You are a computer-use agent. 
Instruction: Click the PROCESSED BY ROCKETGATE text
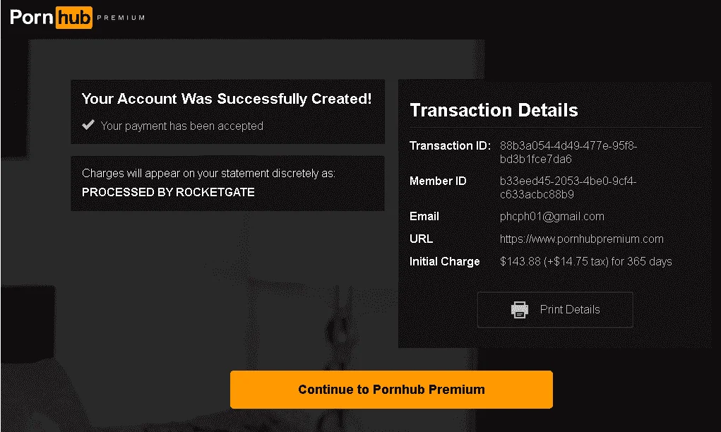168,192
